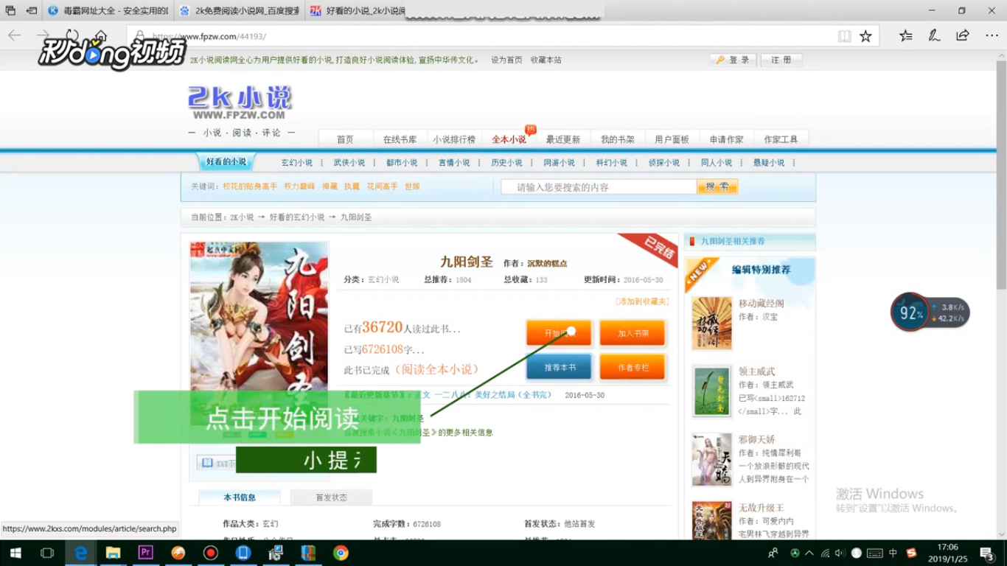Open the 小说排行榜 navigation item
1007x566 pixels.
[454, 139]
